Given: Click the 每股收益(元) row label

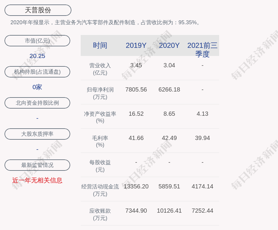Looking at the screenshot, I should [100, 166].
